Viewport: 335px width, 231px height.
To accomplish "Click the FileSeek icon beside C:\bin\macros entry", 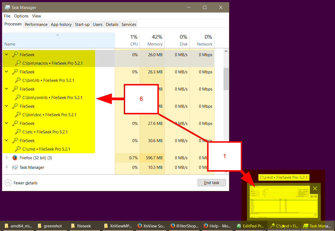I will click(18, 63).
